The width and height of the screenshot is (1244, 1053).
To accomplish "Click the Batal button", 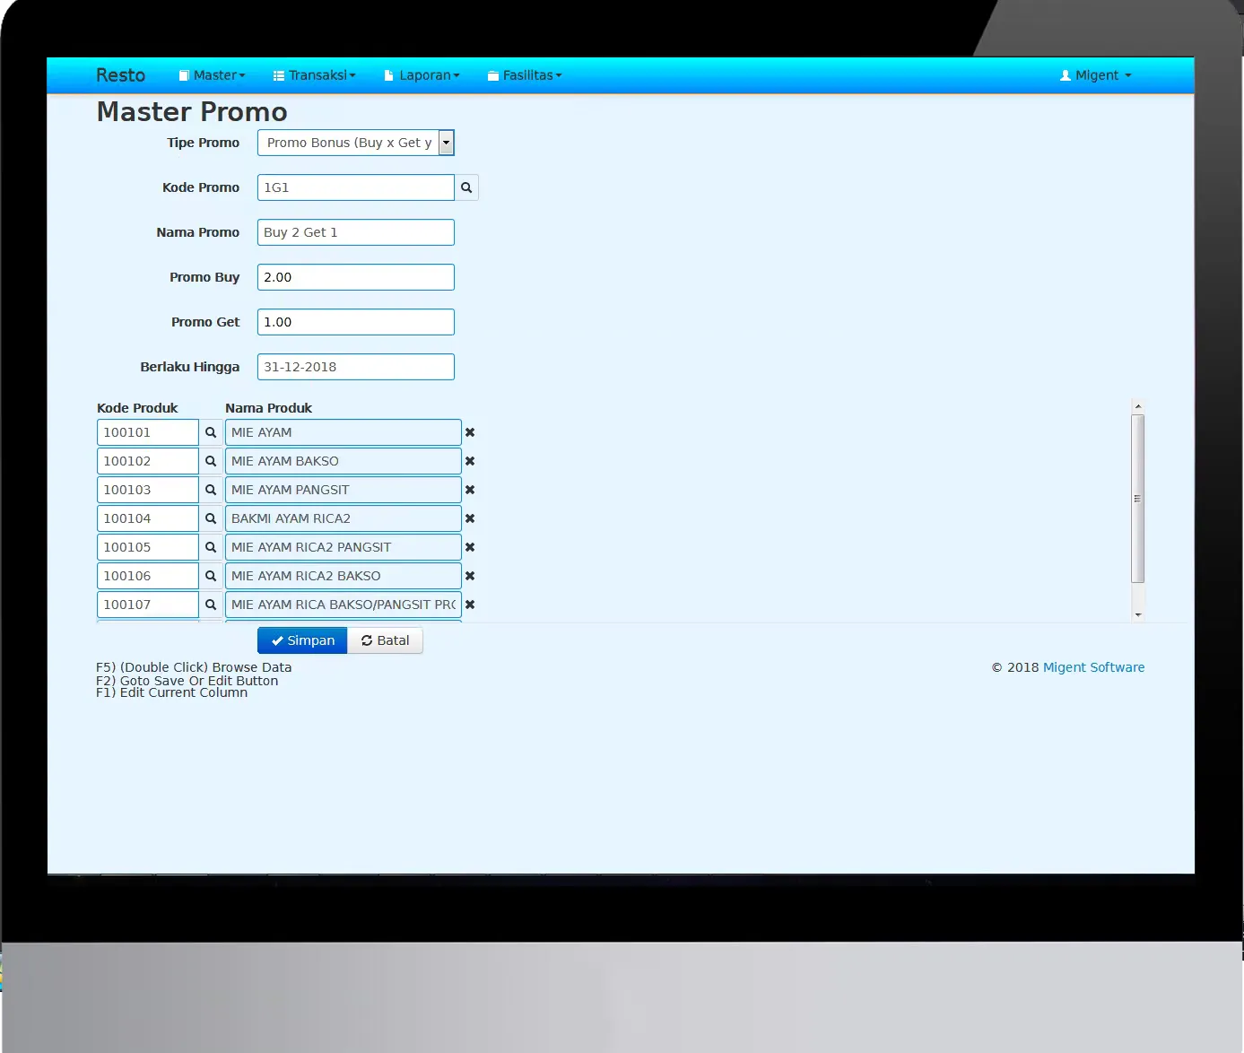I will 385,640.
